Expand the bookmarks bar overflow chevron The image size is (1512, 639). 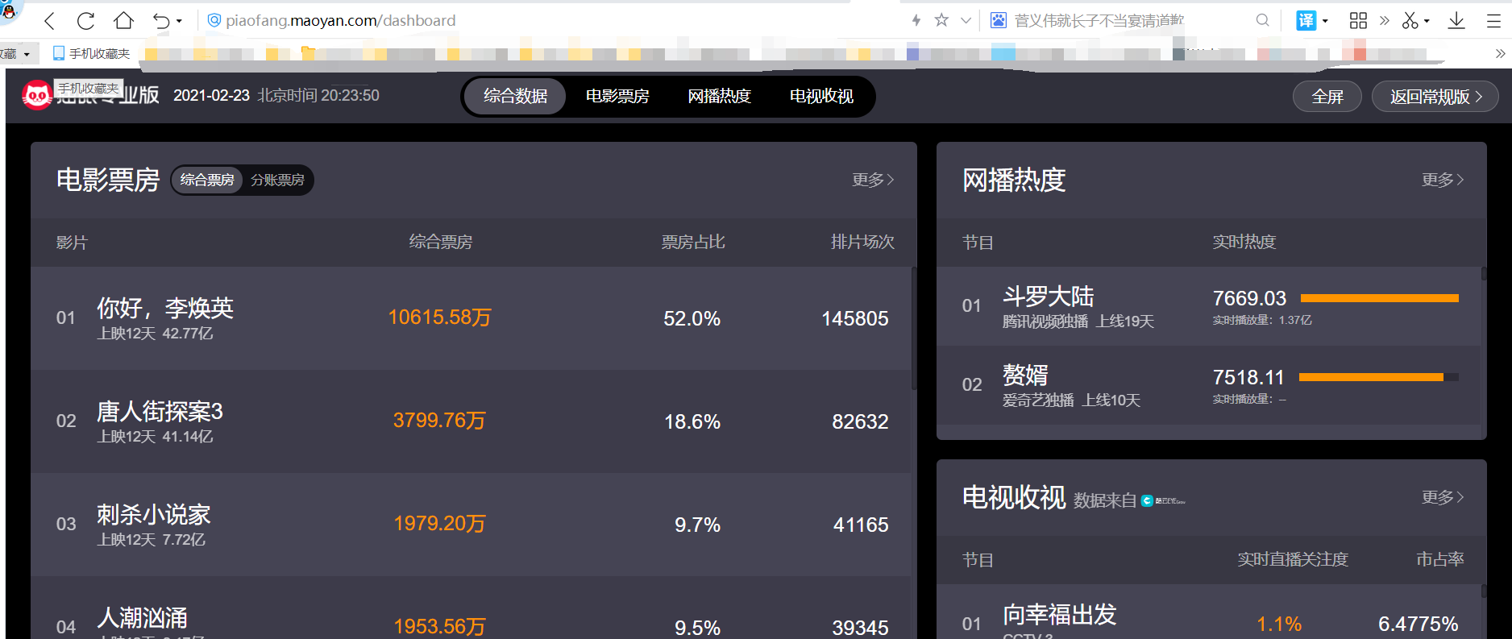1500,53
